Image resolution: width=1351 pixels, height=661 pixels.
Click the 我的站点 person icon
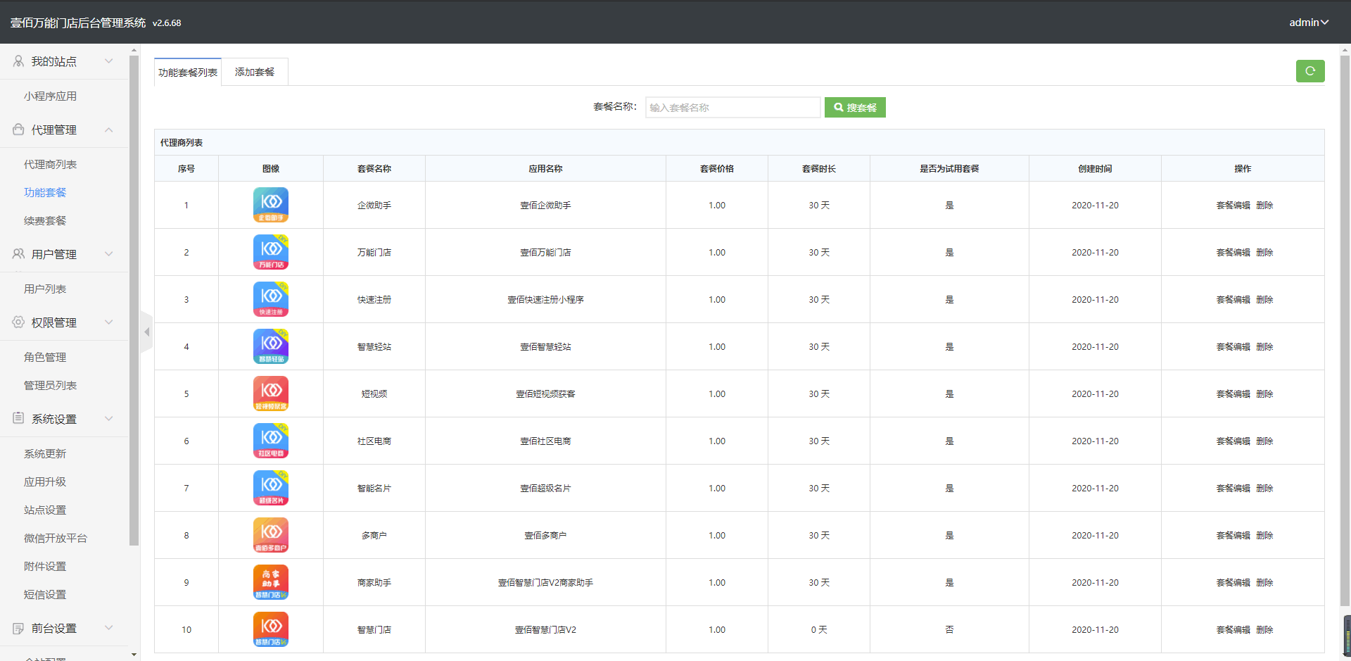(18, 61)
